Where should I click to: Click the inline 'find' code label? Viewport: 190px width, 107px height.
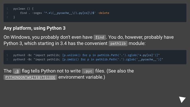(x=100, y=37)
